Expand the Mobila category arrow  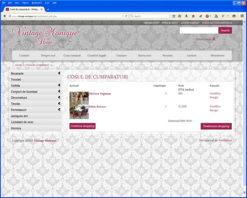(59, 85)
